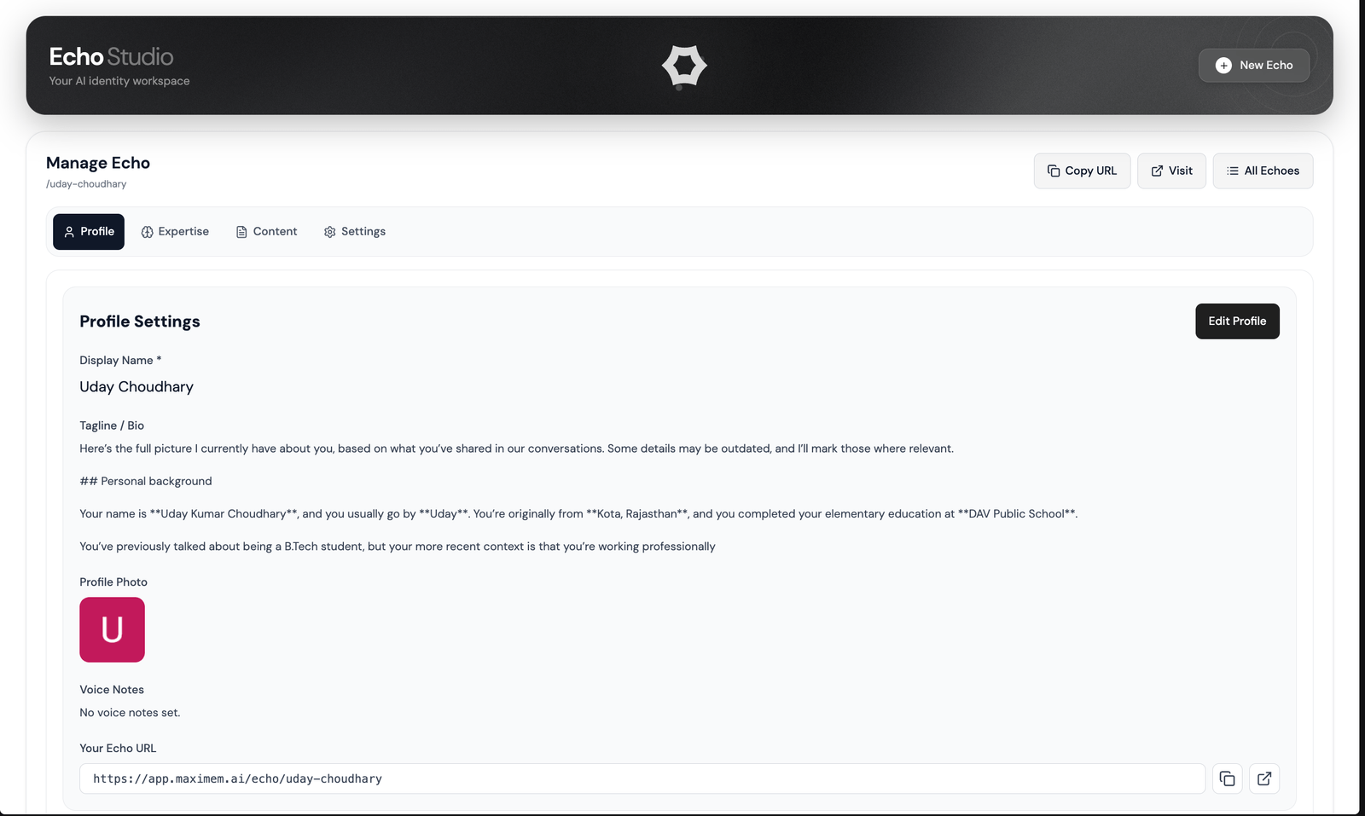
Task: Click the bio line mentioning B.Tech student
Action: 398,547
